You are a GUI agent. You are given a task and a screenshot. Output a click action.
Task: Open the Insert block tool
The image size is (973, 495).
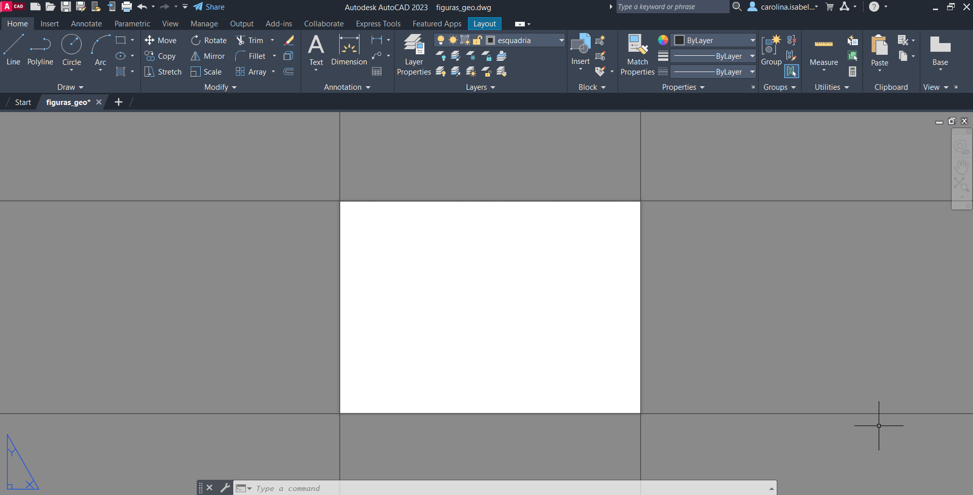point(581,50)
